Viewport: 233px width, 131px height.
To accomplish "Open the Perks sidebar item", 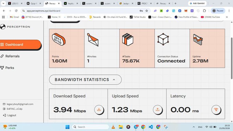I will click(8, 68).
